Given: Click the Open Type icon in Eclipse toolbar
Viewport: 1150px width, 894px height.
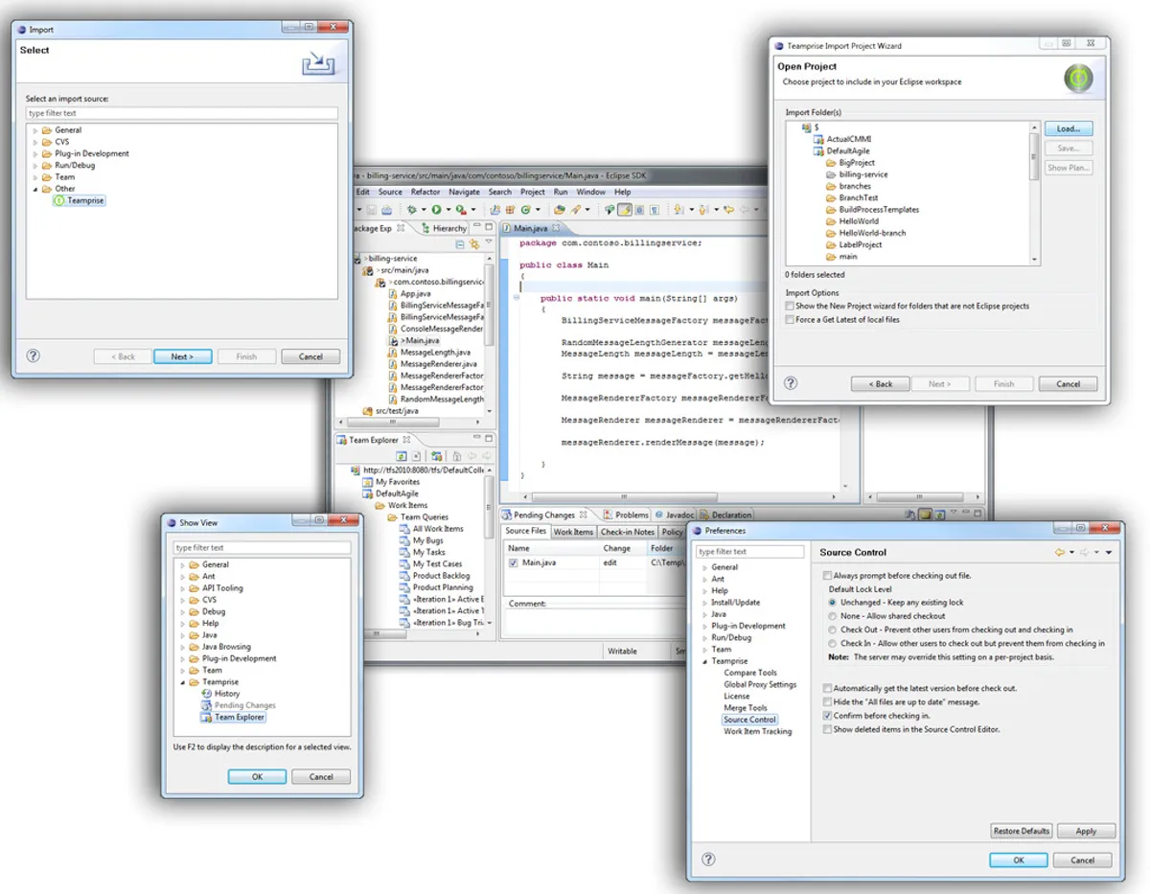Looking at the screenshot, I should (x=560, y=209).
